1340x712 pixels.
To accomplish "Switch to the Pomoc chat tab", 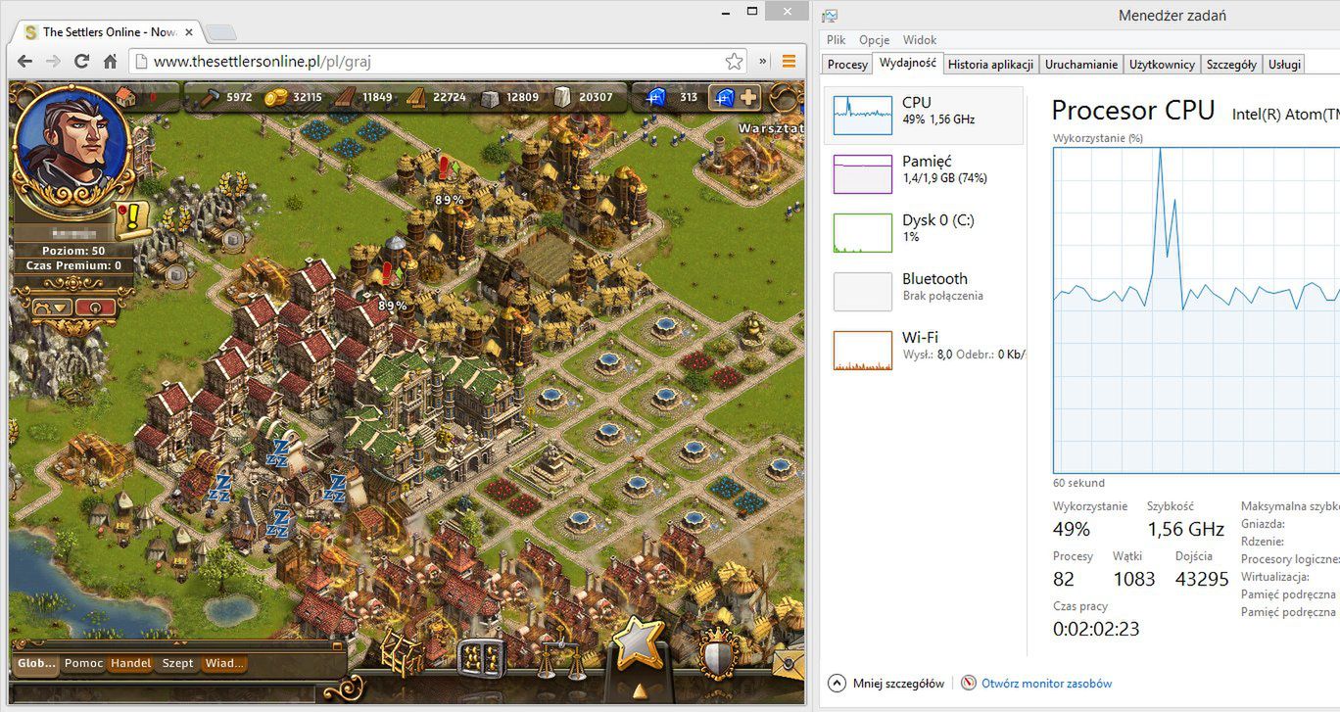I will (83, 663).
